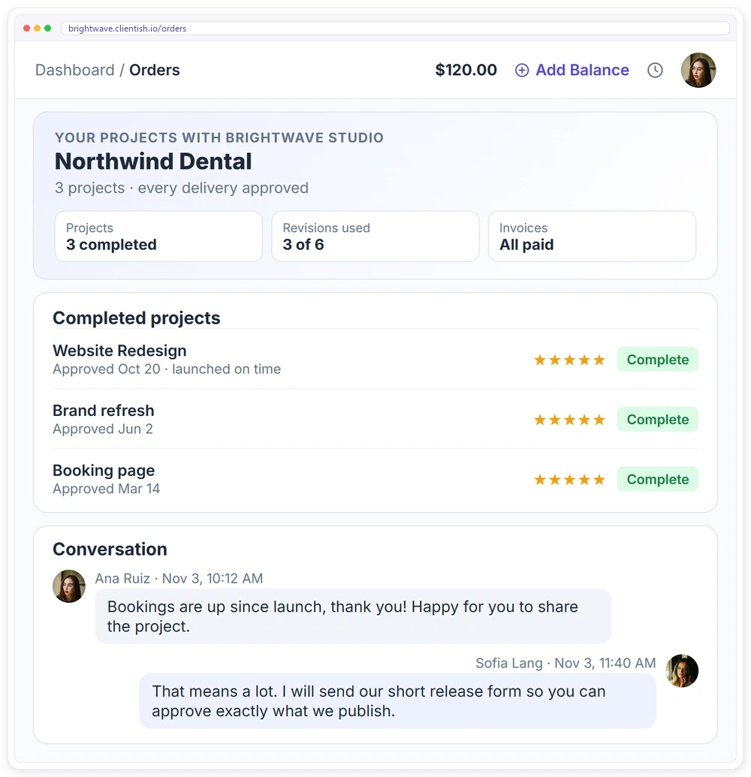Click the plus circle icon beside Add Balance

coord(521,71)
